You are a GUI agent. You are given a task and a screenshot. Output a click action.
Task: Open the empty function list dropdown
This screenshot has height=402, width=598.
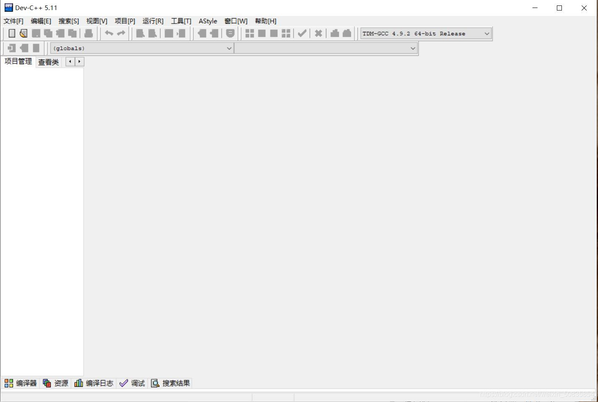pyautogui.click(x=326, y=48)
